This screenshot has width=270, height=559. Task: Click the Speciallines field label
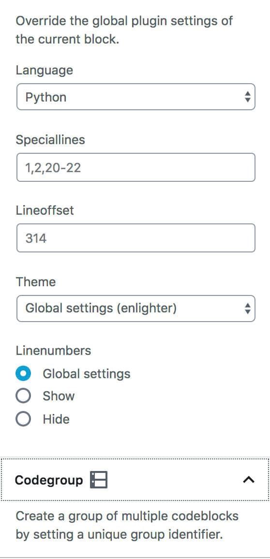[50, 140]
